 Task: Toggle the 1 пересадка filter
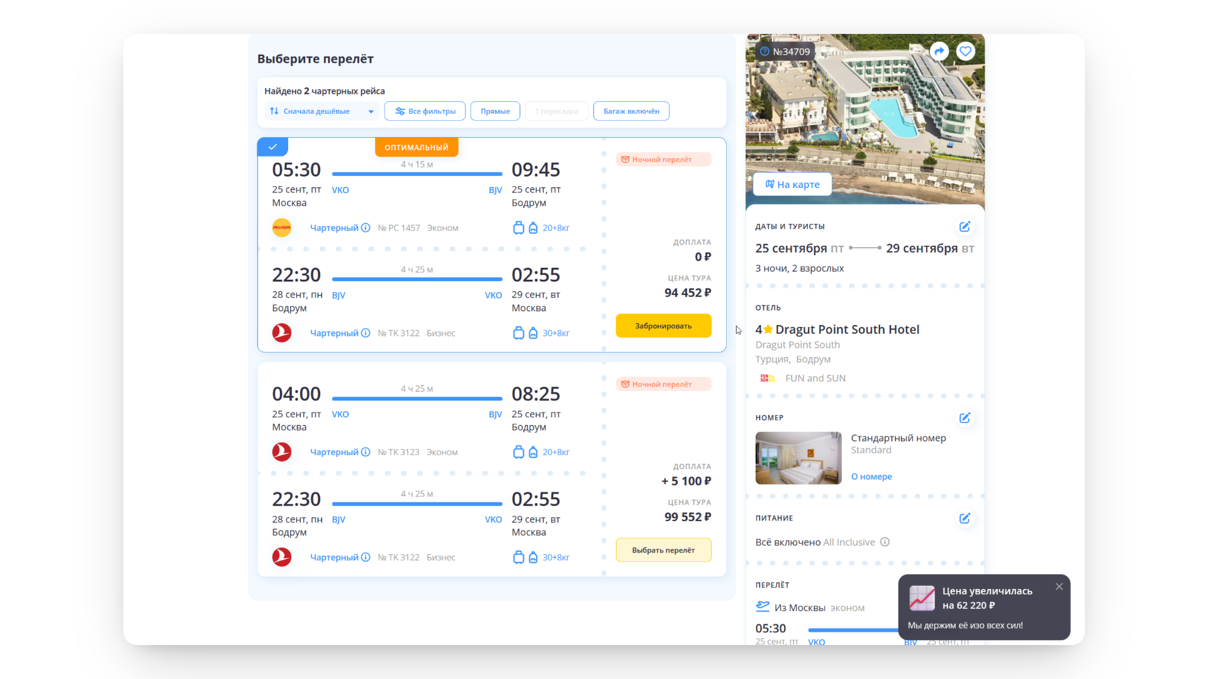[556, 111]
